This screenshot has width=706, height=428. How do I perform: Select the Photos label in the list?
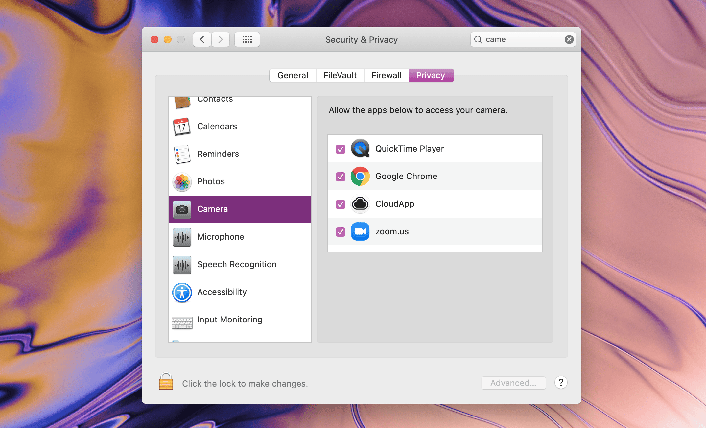click(x=211, y=181)
